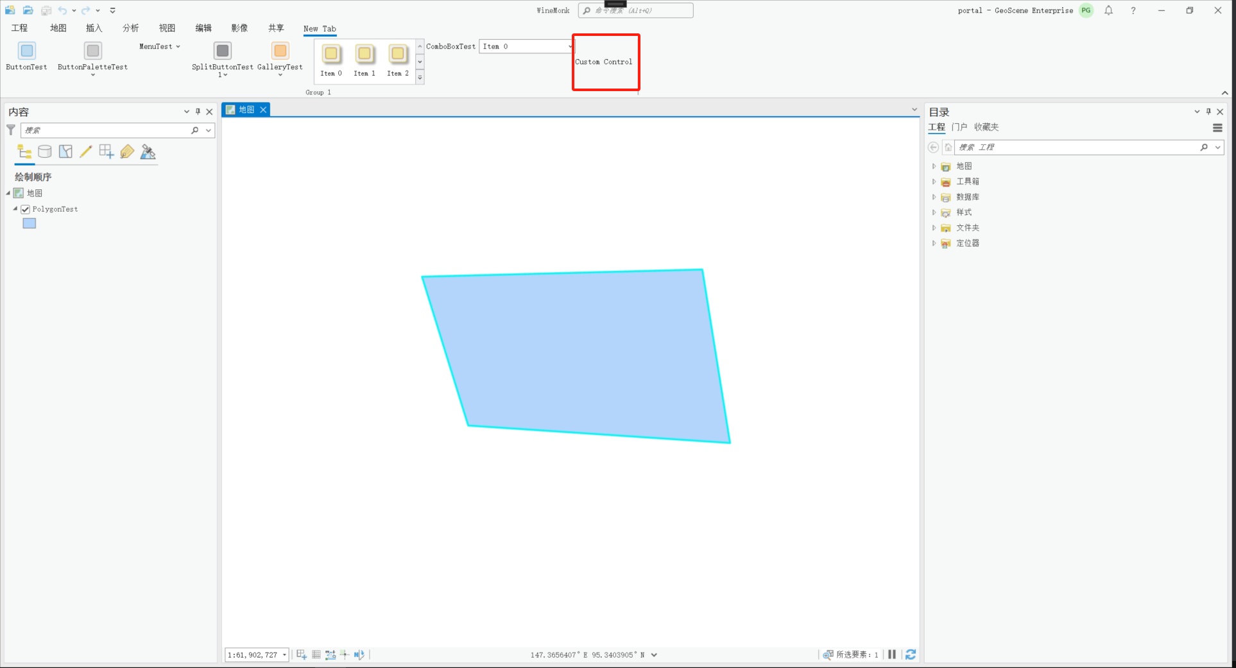This screenshot has height=668, width=1236.
Task: Click the Open Project folder icon
Action: pos(28,10)
